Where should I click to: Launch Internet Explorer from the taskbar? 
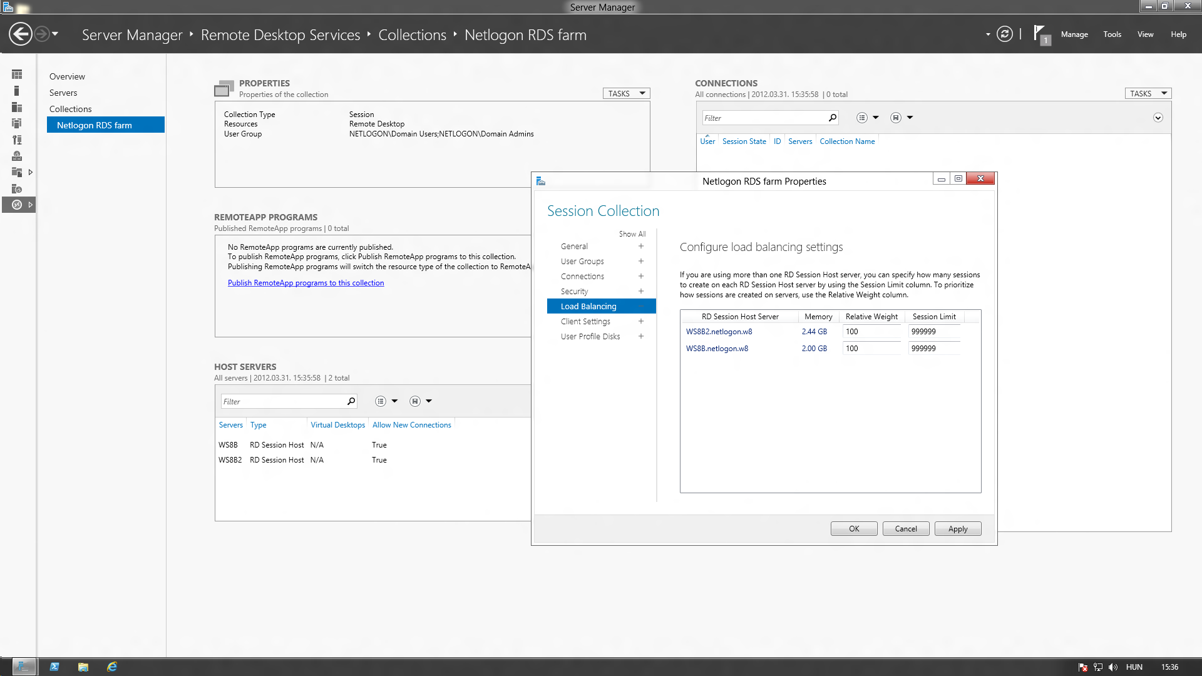tap(112, 667)
